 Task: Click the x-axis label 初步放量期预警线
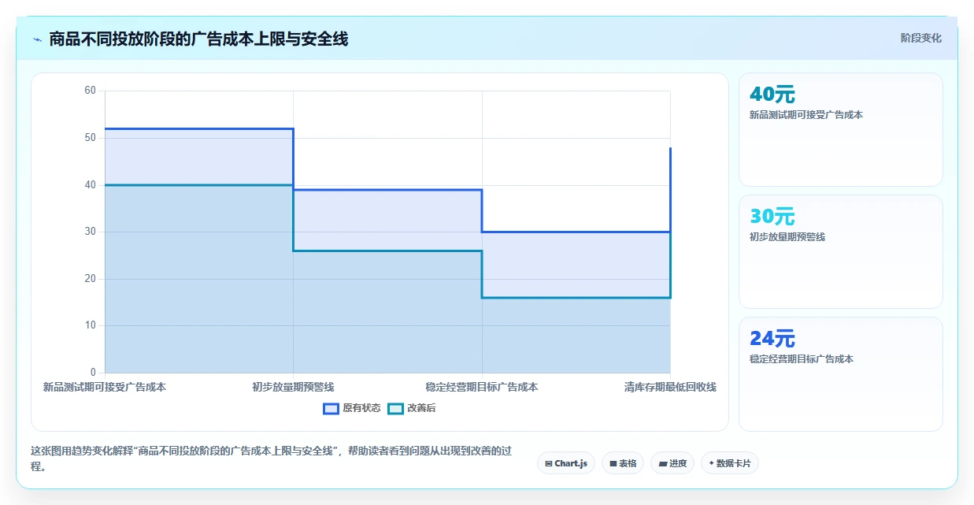(x=293, y=387)
